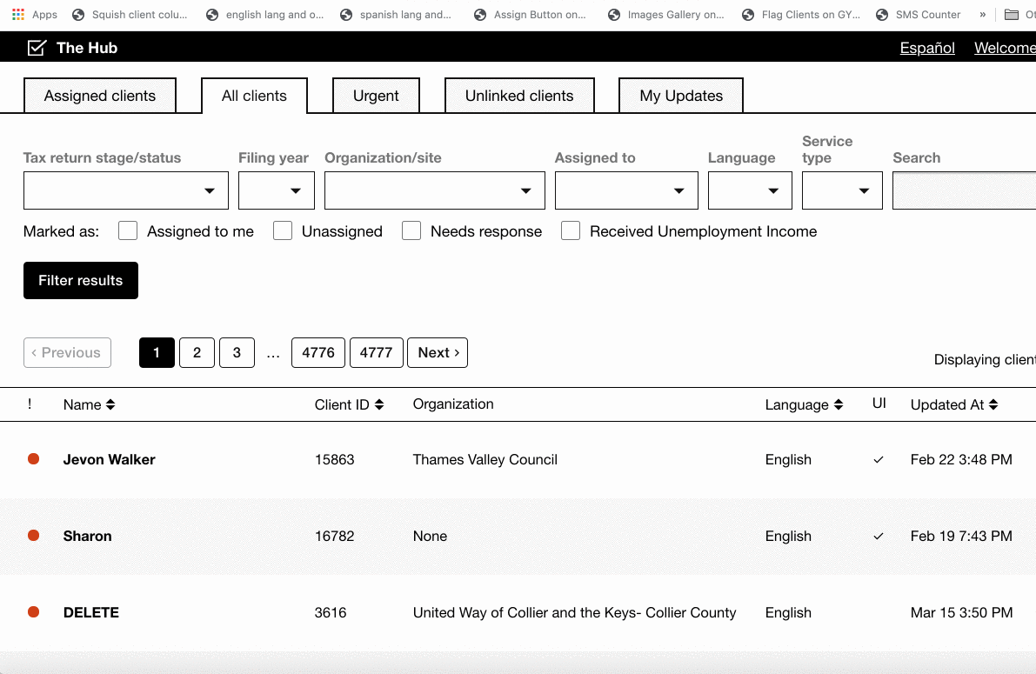This screenshot has height=674, width=1036.
Task: Check the Unassigned checkbox
Action: (x=283, y=231)
